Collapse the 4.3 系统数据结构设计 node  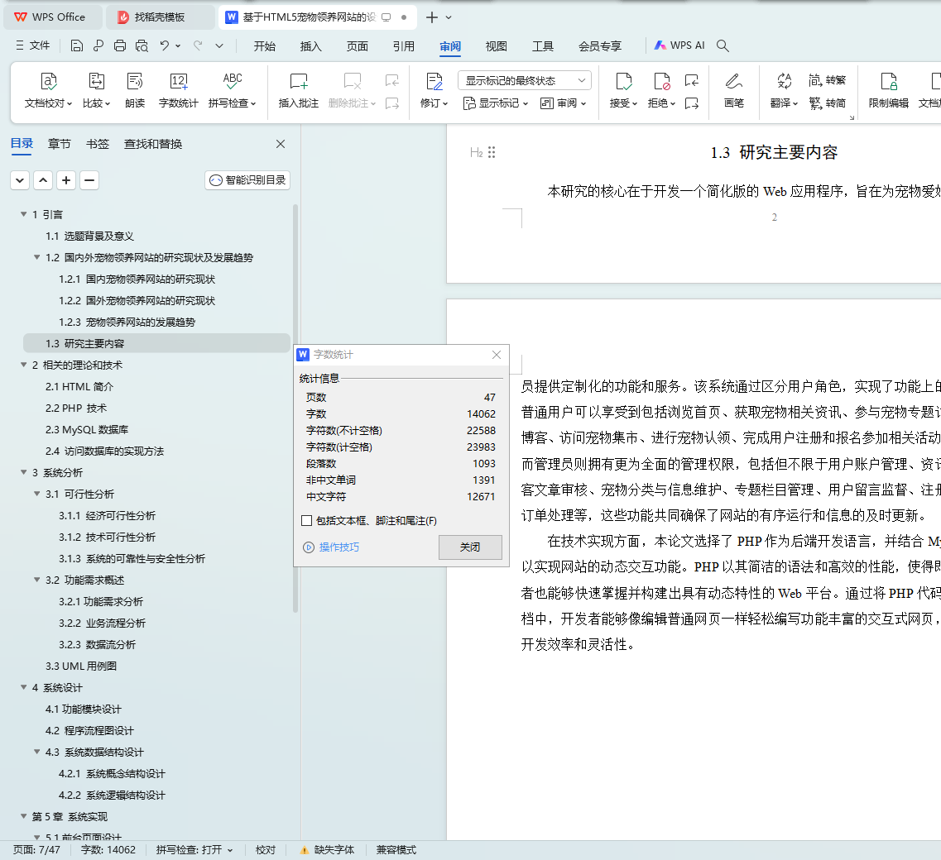click(37, 752)
